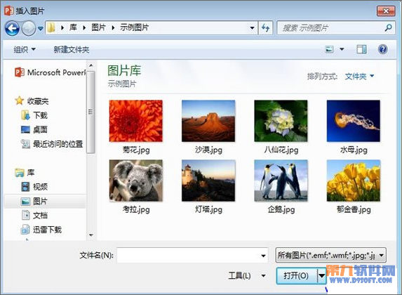Screen dimensions: 402x295
Task: Click the navigation pane scroll down arrow
Action: [x=91, y=235]
